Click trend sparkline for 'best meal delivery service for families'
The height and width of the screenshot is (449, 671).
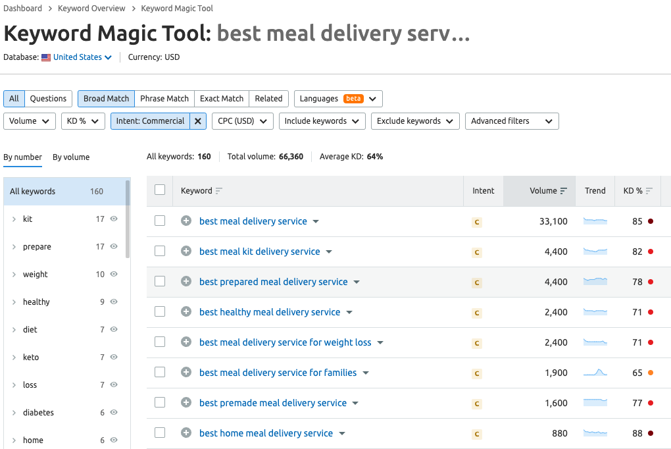coord(595,373)
